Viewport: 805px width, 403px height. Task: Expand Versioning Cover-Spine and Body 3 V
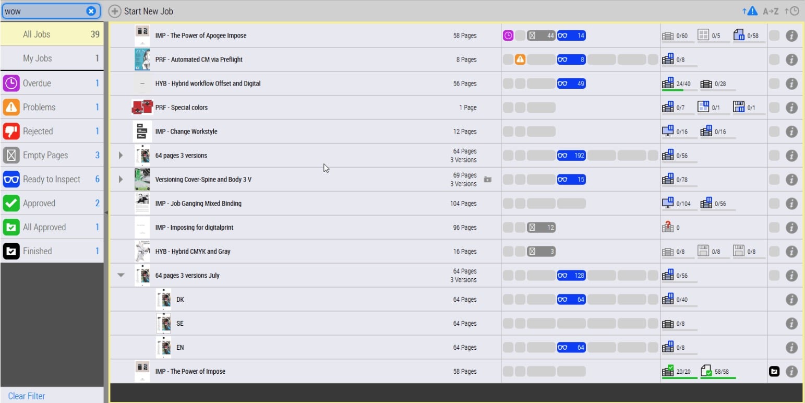121,180
